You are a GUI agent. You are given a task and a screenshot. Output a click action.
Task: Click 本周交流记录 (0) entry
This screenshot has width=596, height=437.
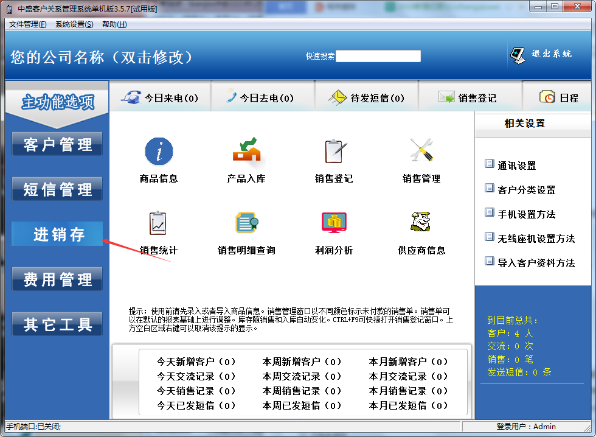point(302,376)
